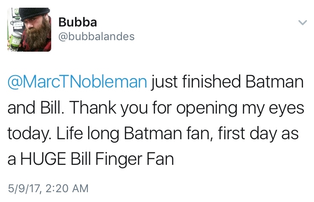The image size is (314, 202).
Task: Open the tweet options chevron menu
Action: pos(302,22)
